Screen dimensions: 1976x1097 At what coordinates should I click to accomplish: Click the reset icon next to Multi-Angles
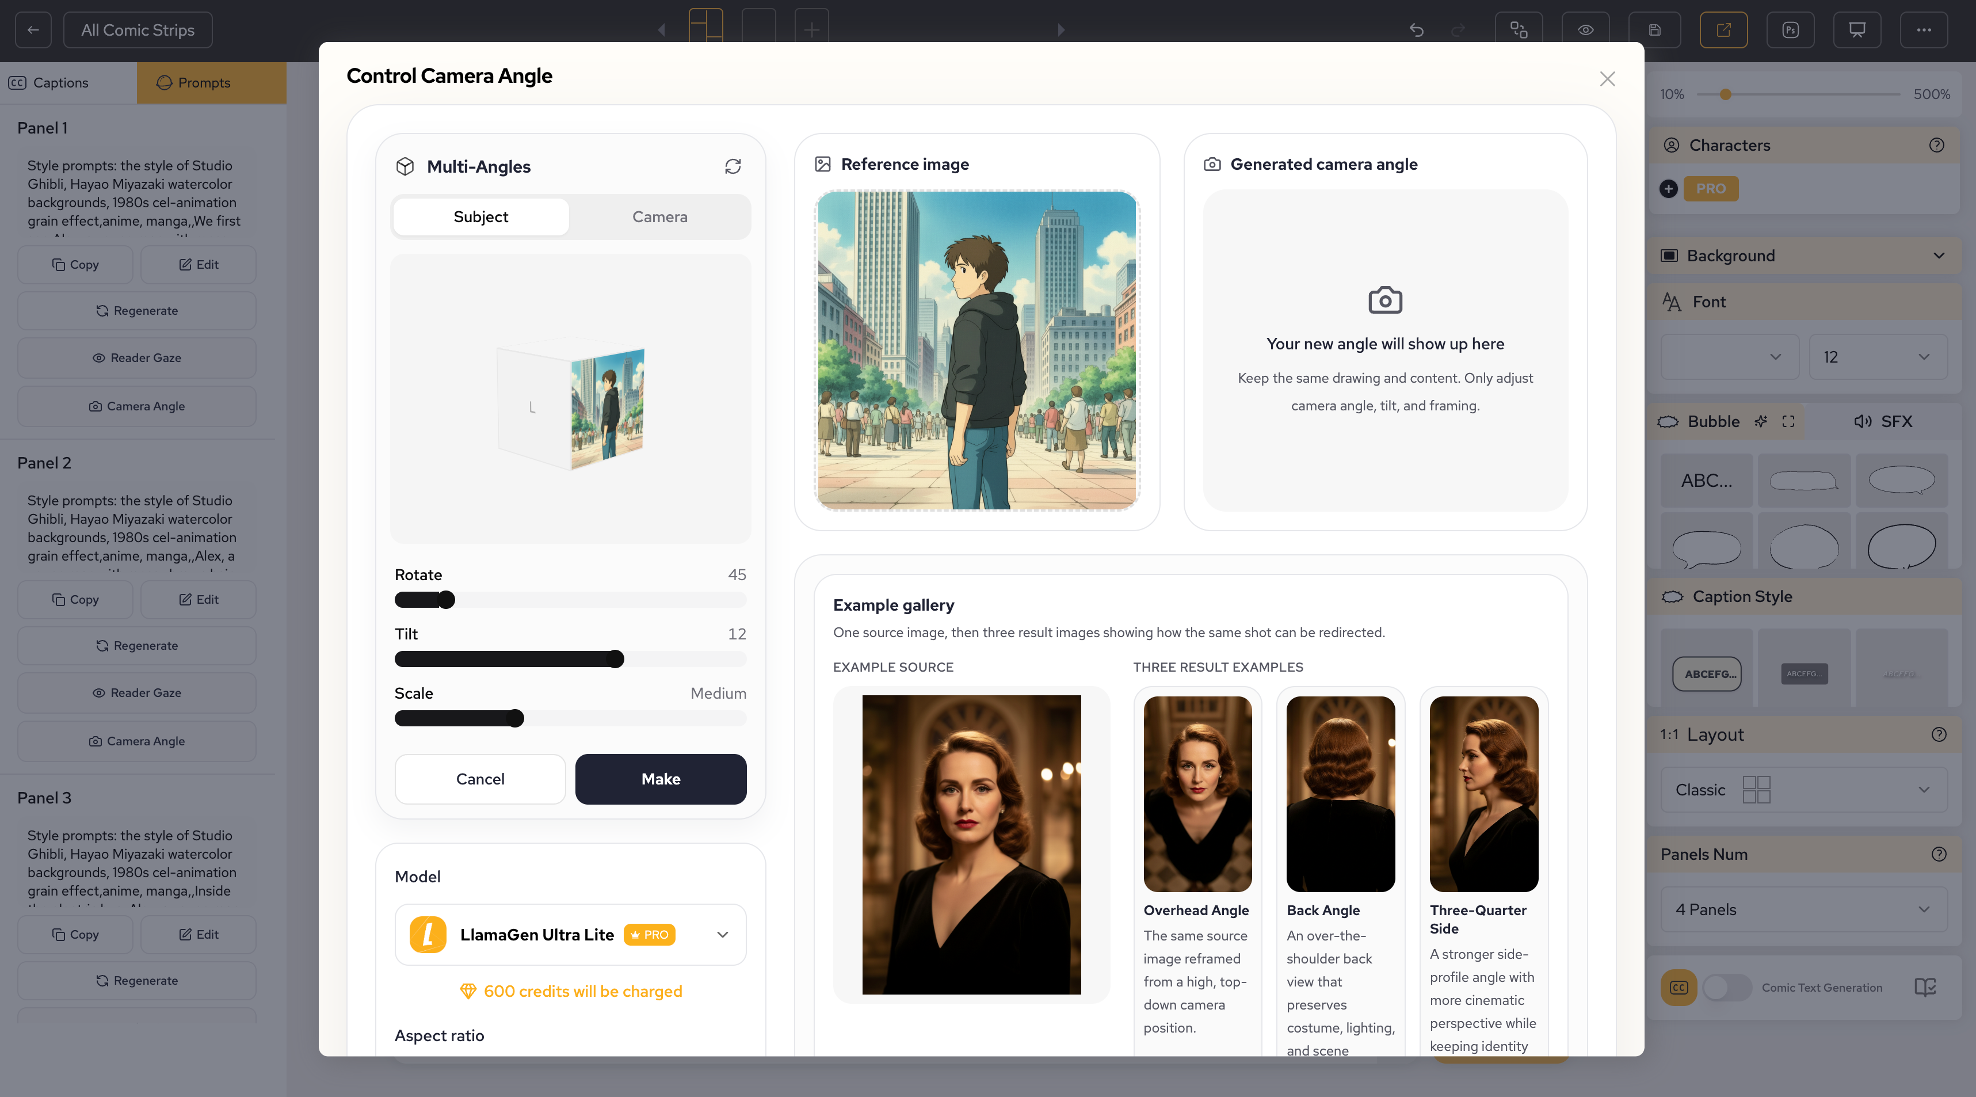(733, 166)
